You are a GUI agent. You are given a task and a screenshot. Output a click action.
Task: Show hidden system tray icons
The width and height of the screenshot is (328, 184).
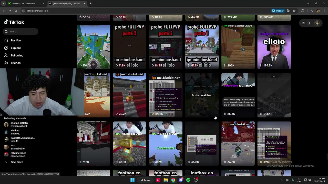tap(282, 180)
